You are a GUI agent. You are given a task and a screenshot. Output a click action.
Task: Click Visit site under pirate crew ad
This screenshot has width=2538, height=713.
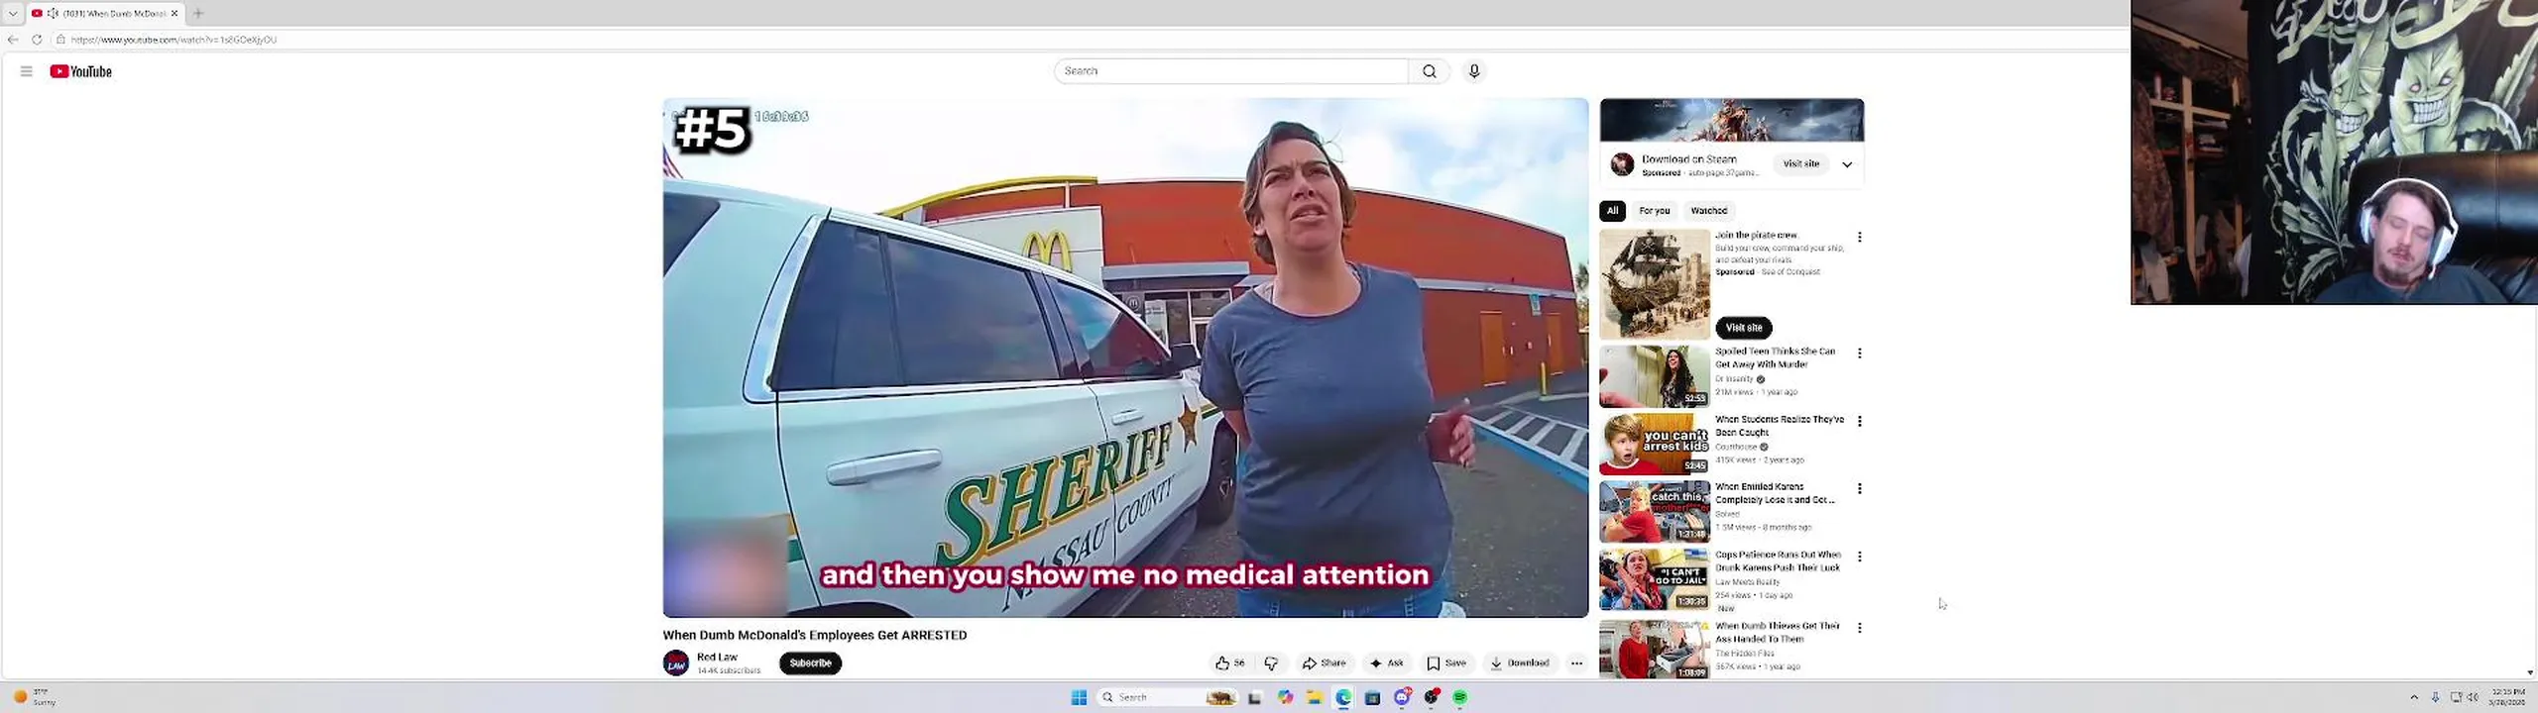tap(1744, 328)
